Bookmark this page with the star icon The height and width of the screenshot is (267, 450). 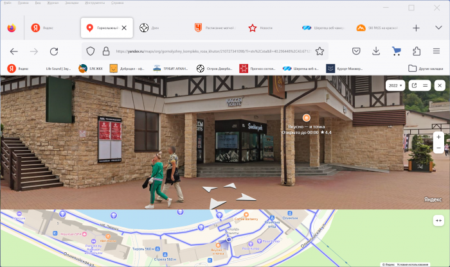tap(319, 51)
